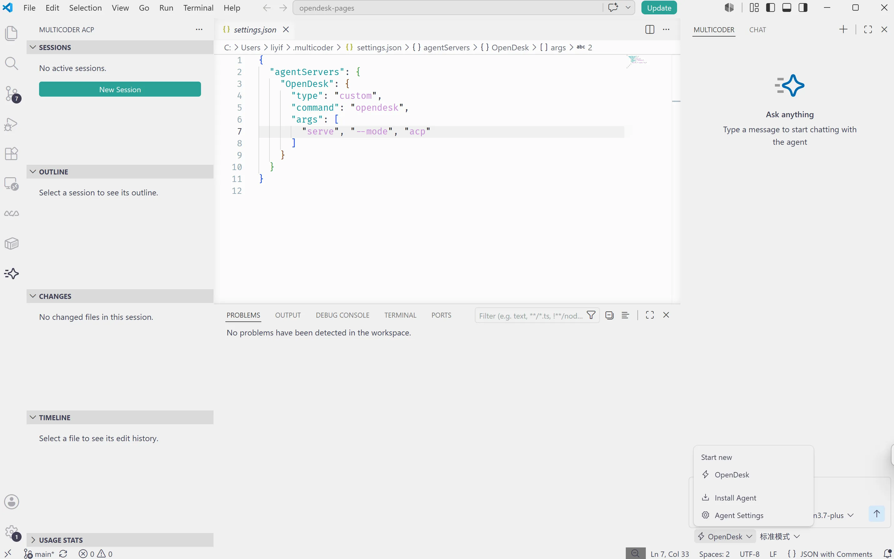894x559 pixels.
Task: Go forward in navigation history
Action: pyautogui.click(x=283, y=8)
